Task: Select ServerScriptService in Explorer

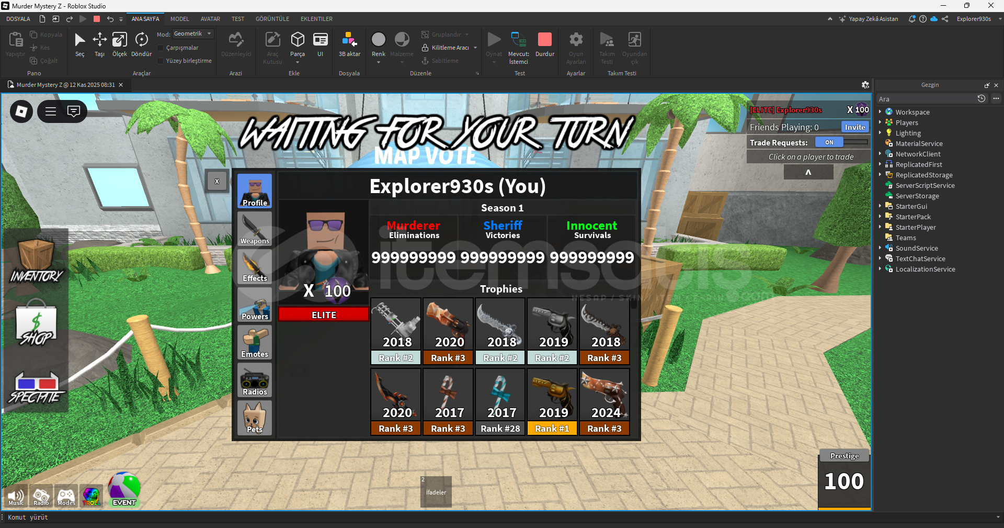Action: pos(925,185)
